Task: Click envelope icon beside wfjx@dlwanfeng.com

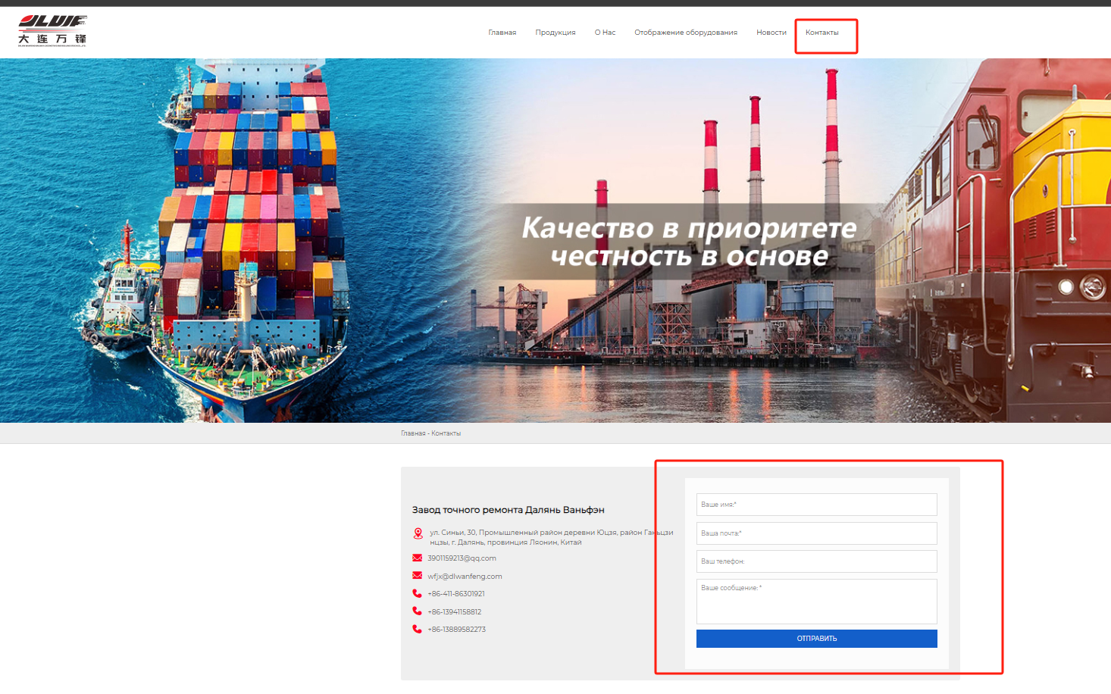Action: coord(417,577)
